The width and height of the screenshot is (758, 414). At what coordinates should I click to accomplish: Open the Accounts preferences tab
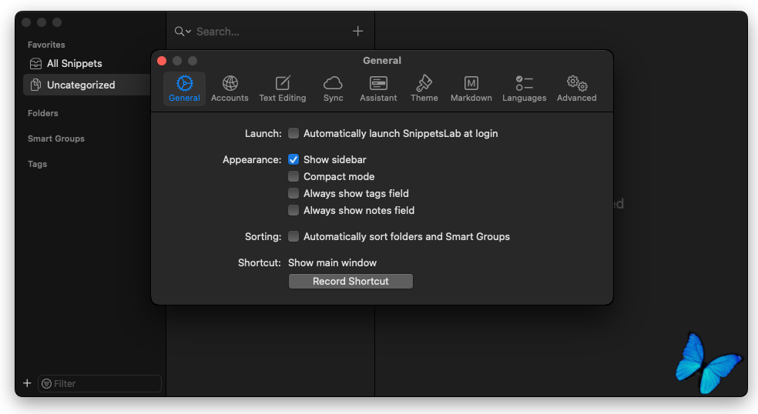coord(230,89)
